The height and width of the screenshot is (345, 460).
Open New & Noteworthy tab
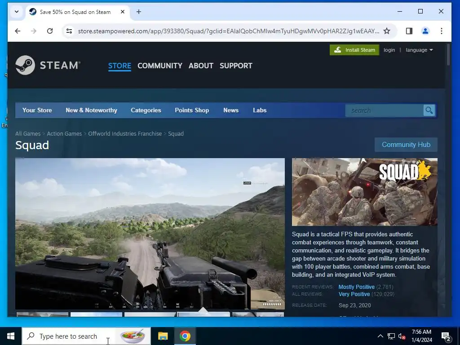(91, 111)
